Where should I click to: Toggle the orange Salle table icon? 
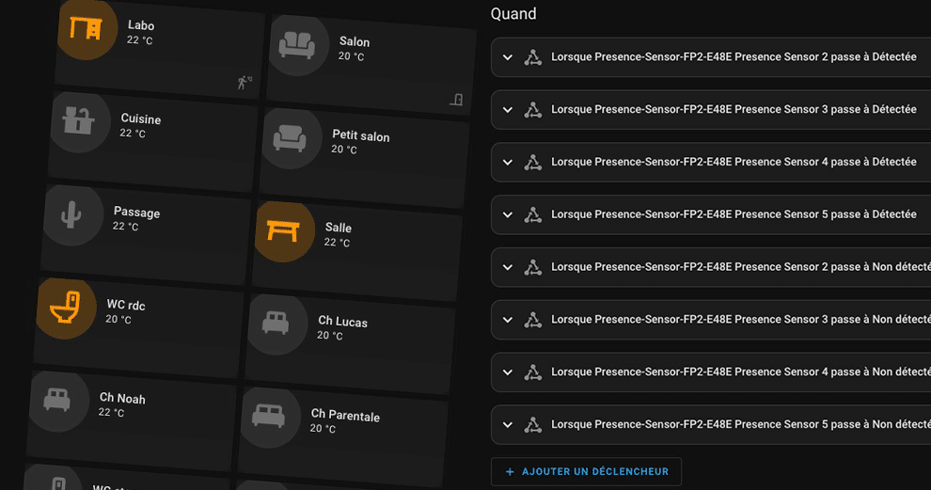[284, 231]
